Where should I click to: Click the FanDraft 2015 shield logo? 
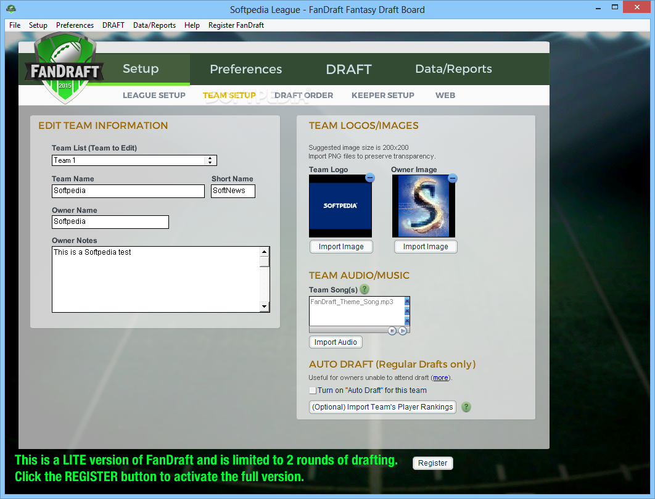click(65, 69)
